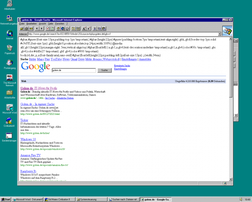Select the Papierkorb desktop icon

(x=10, y=50)
